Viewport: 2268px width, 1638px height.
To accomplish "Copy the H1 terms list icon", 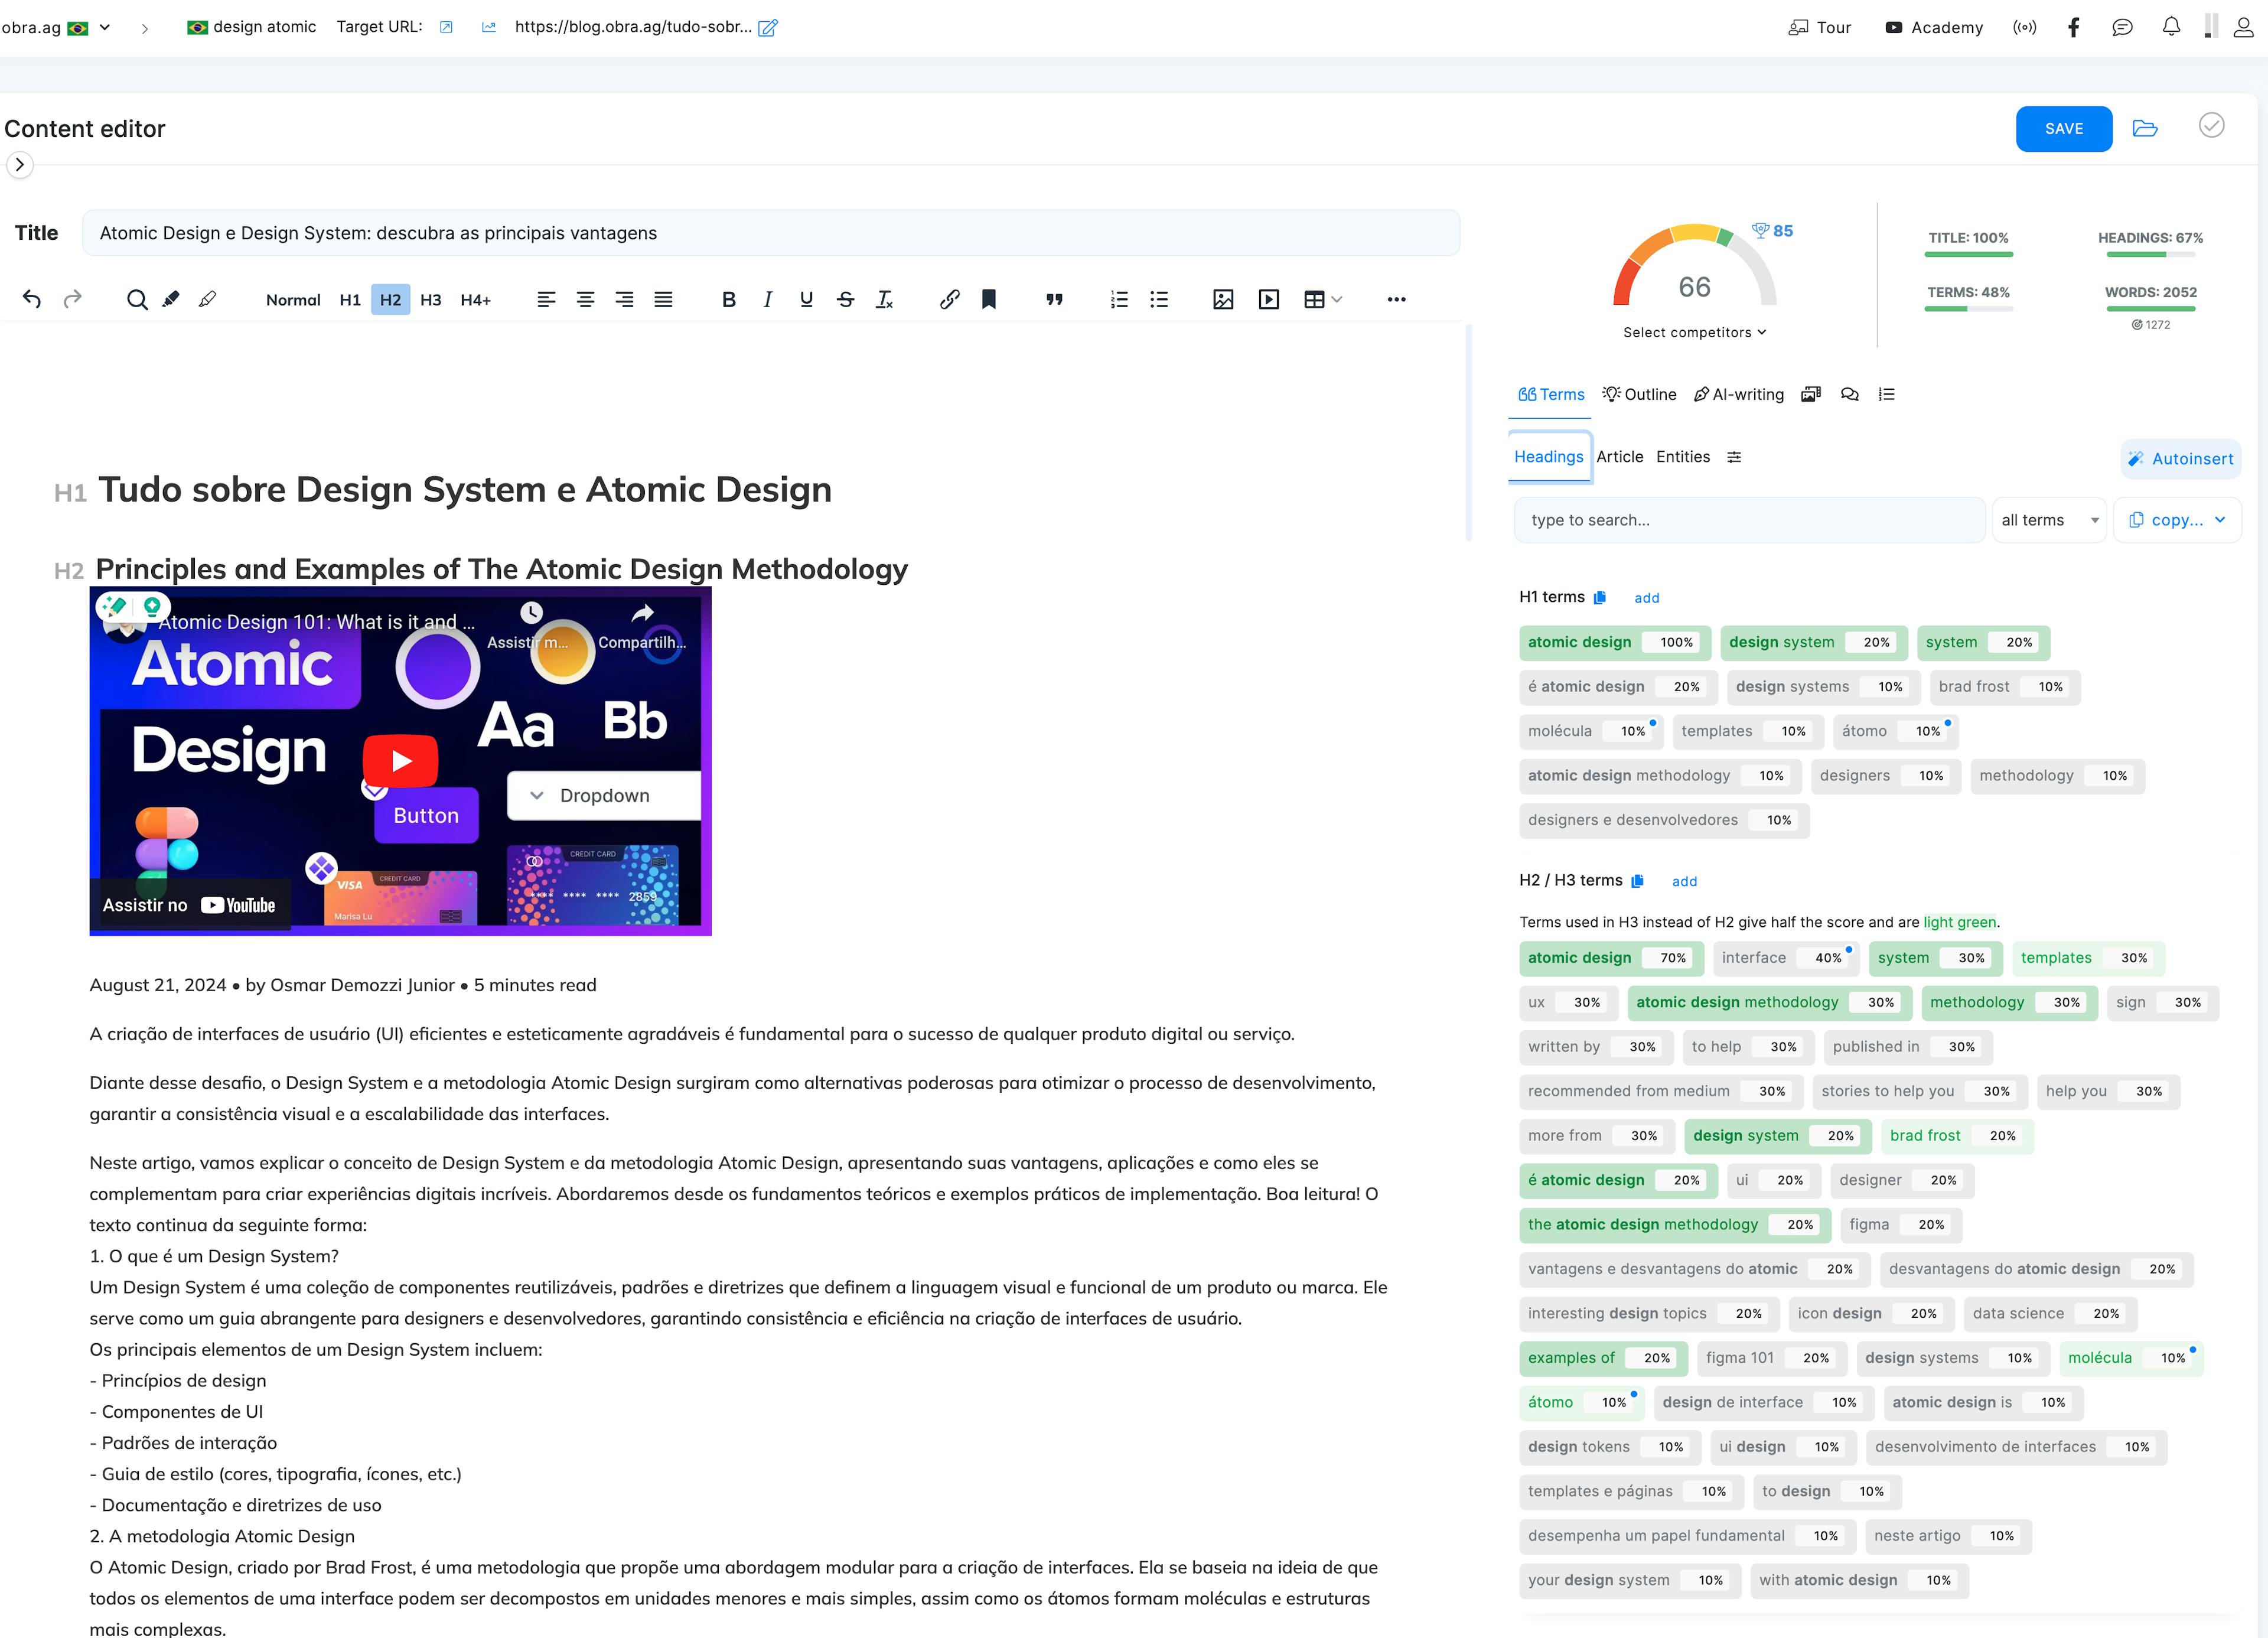I will click(1600, 597).
